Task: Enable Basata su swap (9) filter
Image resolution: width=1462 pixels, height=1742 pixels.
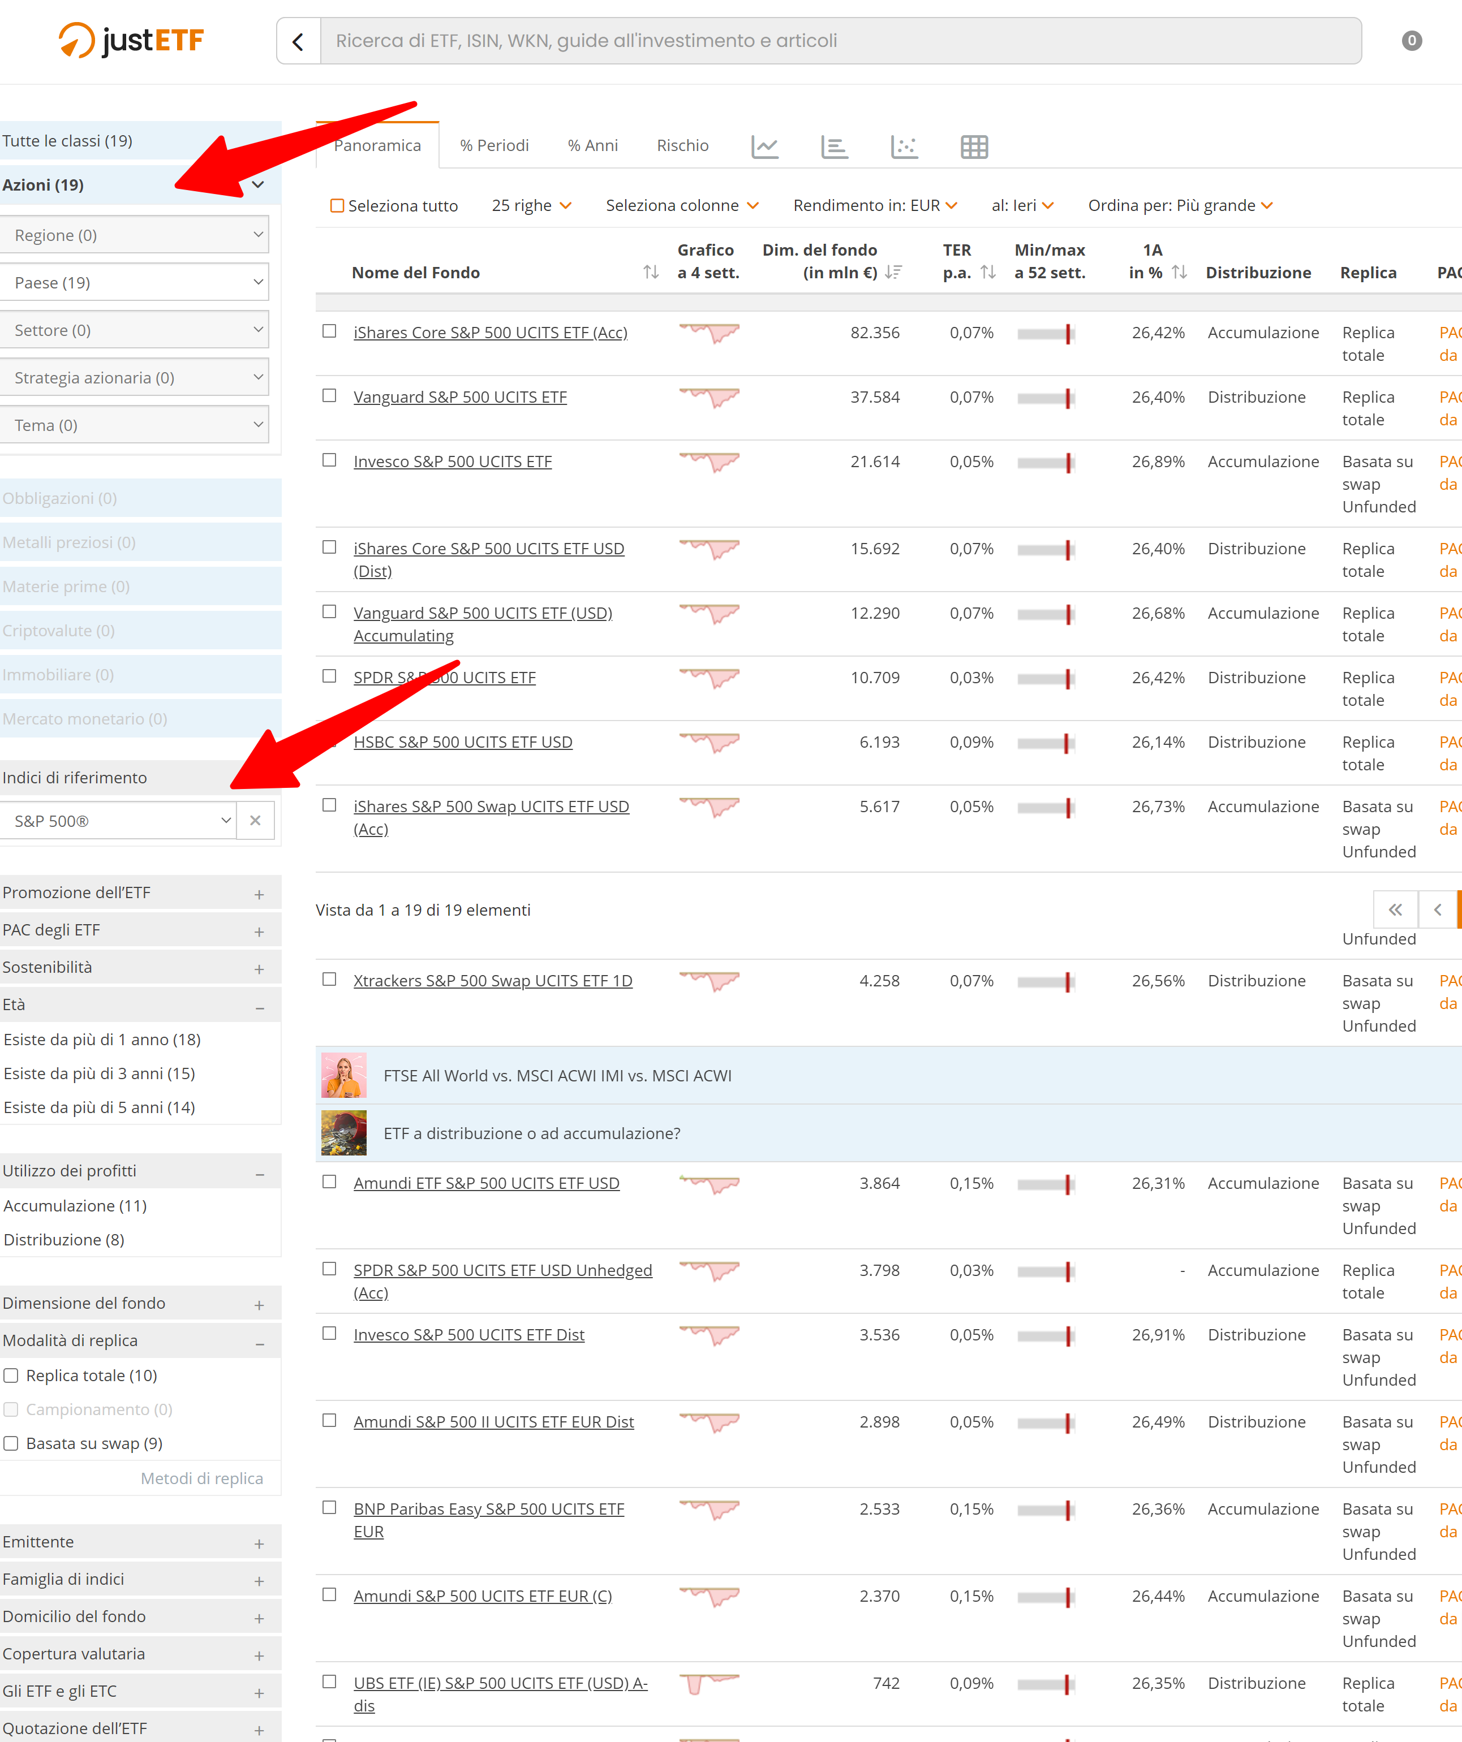Action: (x=11, y=1443)
